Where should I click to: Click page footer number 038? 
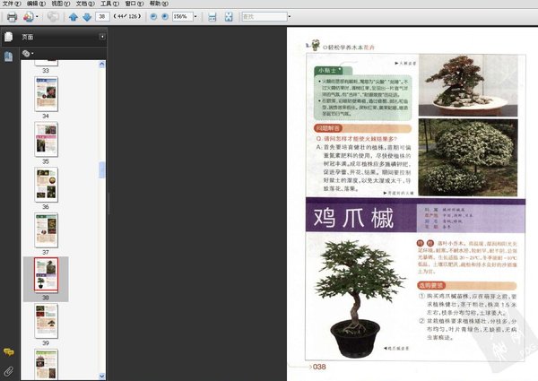tap(319, 367)
